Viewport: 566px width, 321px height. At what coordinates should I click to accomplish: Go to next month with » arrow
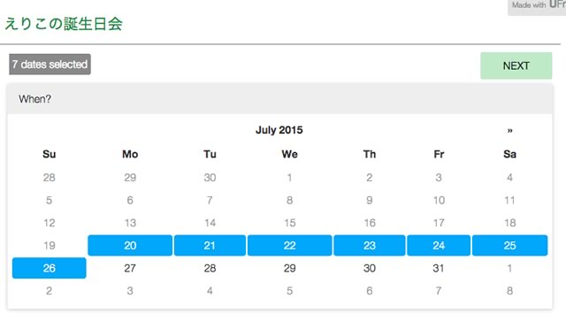(509, 130)
